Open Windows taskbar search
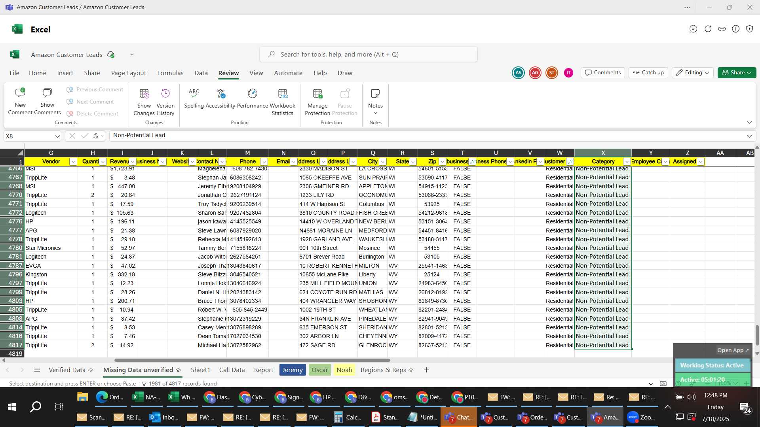The image size is (760, 427). point(36,406)
